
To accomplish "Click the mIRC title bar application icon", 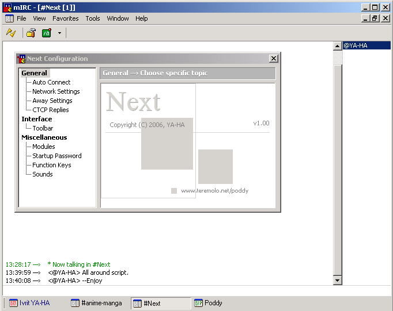I will pos(7,7).
